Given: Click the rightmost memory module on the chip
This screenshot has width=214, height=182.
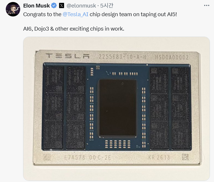Looking at the screenshot, I should click(181, 107).
